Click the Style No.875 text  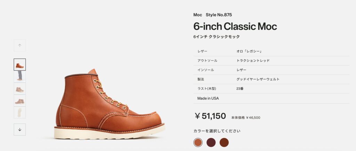[219, 15]
